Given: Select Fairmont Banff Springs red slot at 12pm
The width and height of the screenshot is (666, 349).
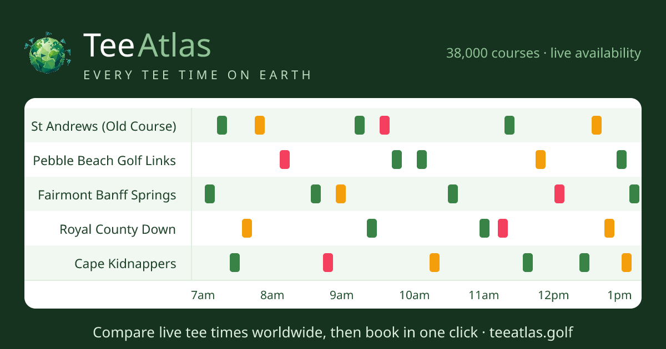Looking at the screenshot, I should [x=559, y=194].
